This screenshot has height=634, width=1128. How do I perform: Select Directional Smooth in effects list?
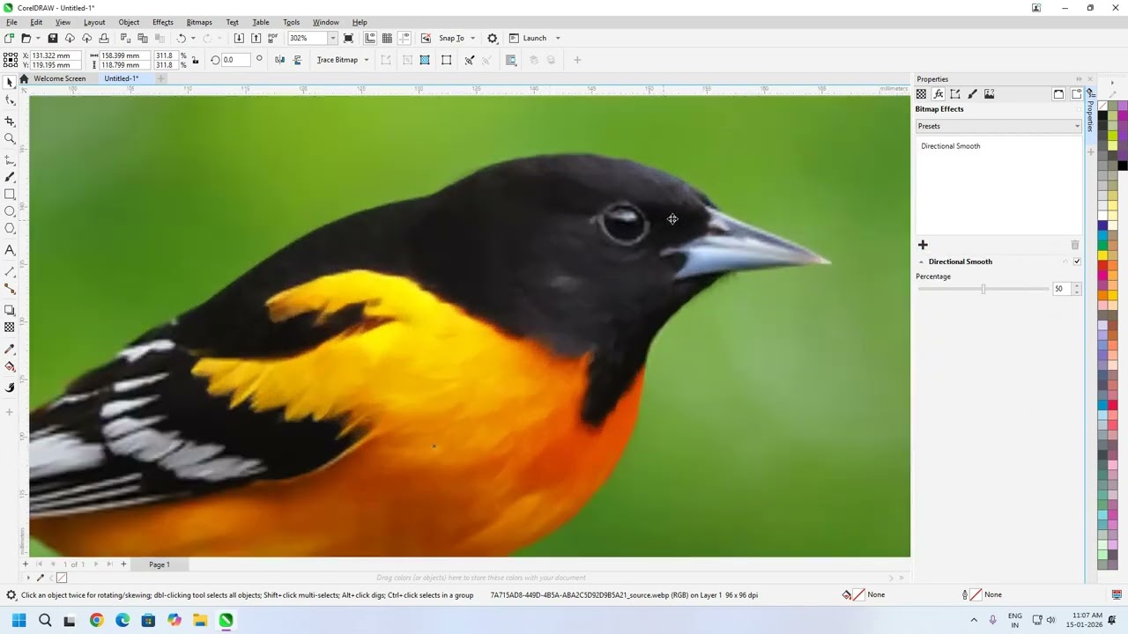950,146
